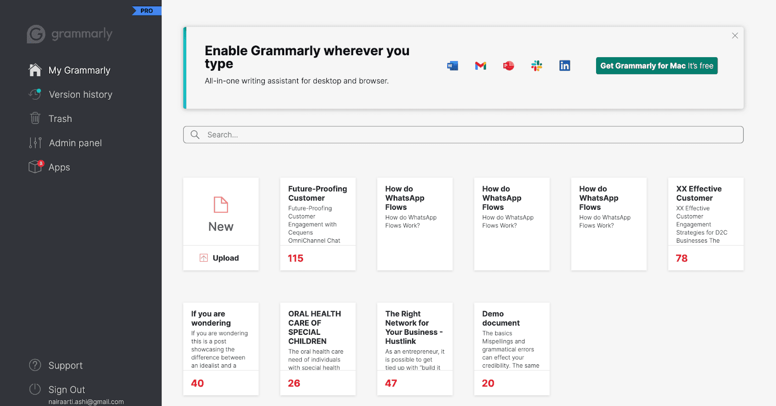Click Get Grammarly for Mac button
776x406 pixels.
click(657, 66)
